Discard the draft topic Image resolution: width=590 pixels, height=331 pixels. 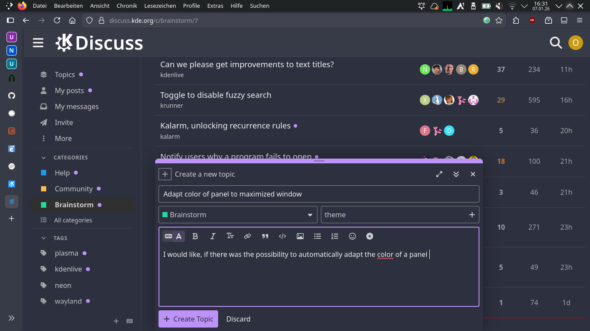pos(238,319)
